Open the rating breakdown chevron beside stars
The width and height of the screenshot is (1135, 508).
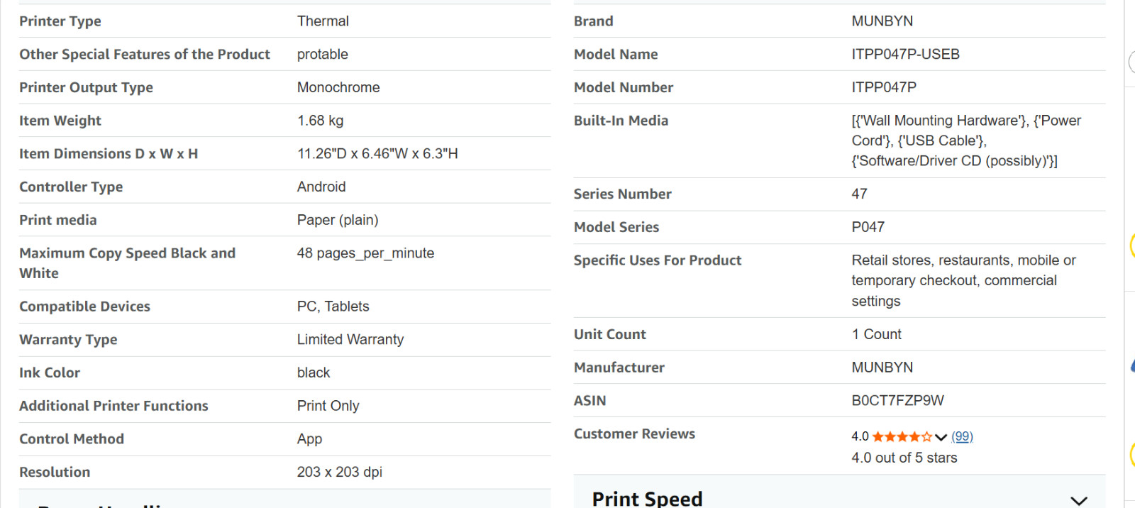click(x=941, y=437)
